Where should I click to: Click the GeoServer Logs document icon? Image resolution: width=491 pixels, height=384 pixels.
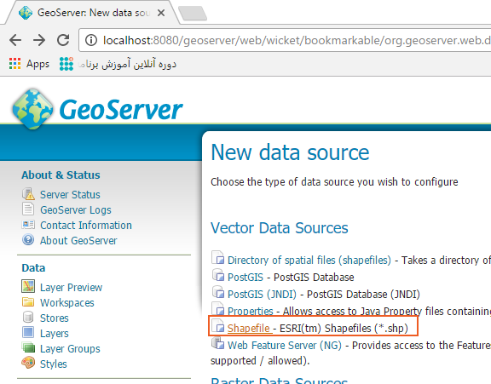point(28,209)
